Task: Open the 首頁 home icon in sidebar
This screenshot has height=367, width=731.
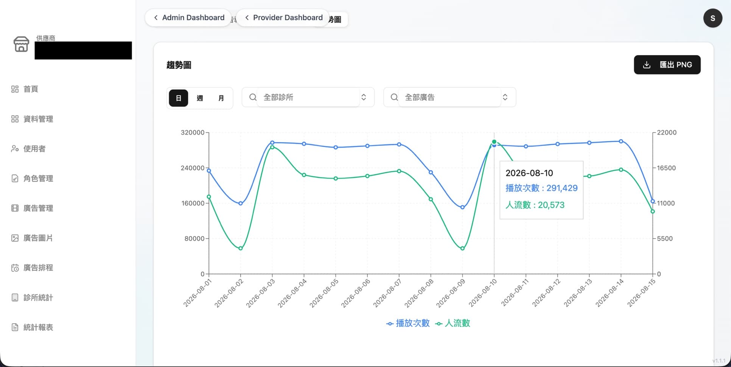Action: [15, 89]
